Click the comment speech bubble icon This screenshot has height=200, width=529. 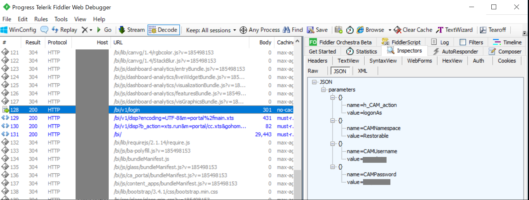click(x=44, y=30)
